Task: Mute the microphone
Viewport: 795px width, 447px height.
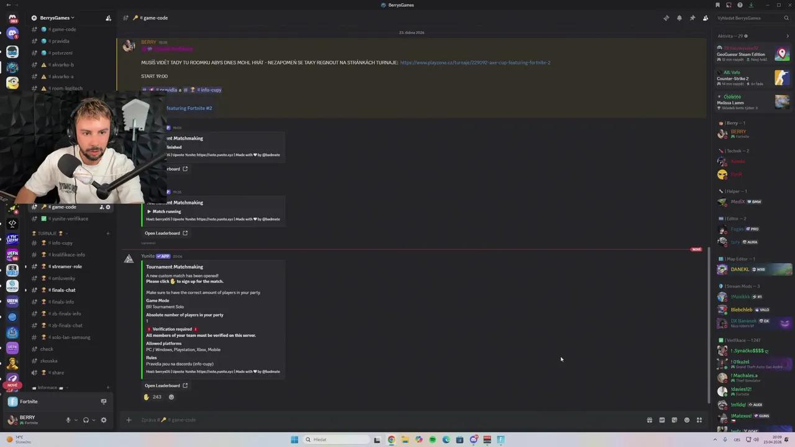Action: (68, 420)
